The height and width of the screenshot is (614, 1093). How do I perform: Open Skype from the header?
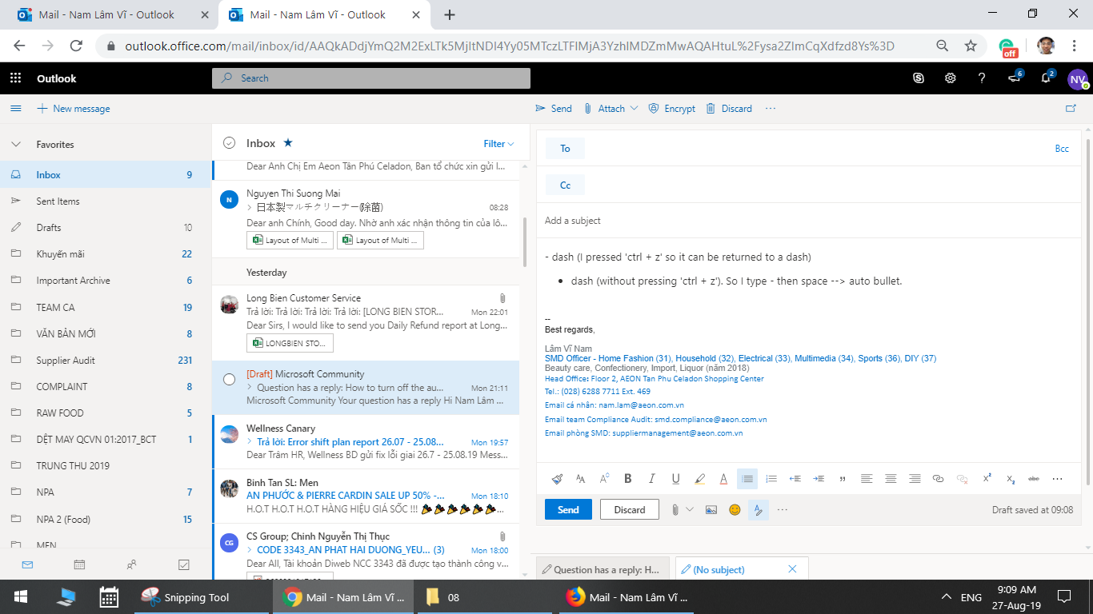919,78
